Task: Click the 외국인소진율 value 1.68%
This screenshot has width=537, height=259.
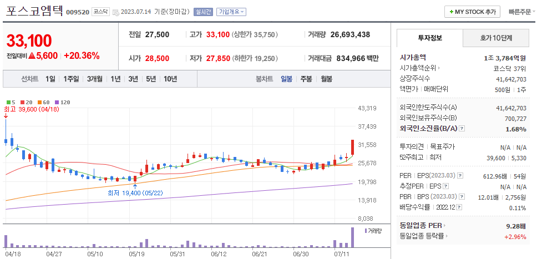Action: pos(516,129)
